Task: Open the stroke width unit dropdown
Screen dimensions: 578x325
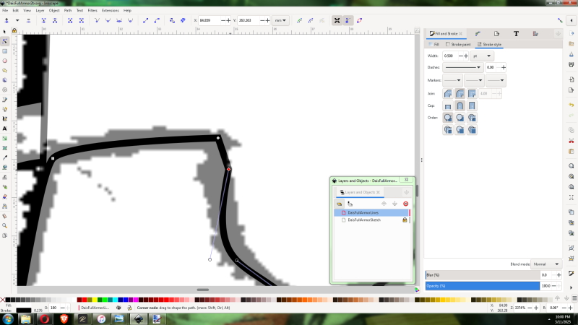Action: 480,56
